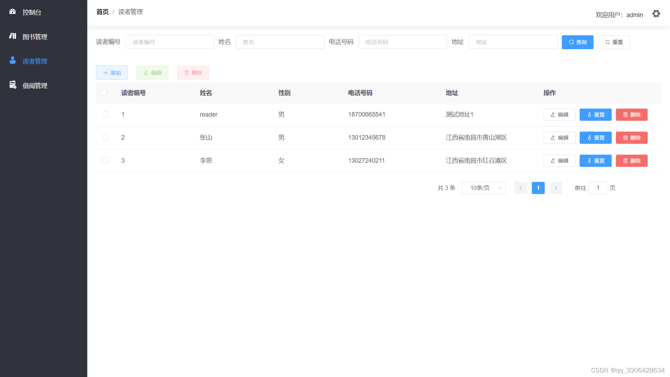Click the user icon beside 读者管理
670x377 pixels.
point(13,60)
